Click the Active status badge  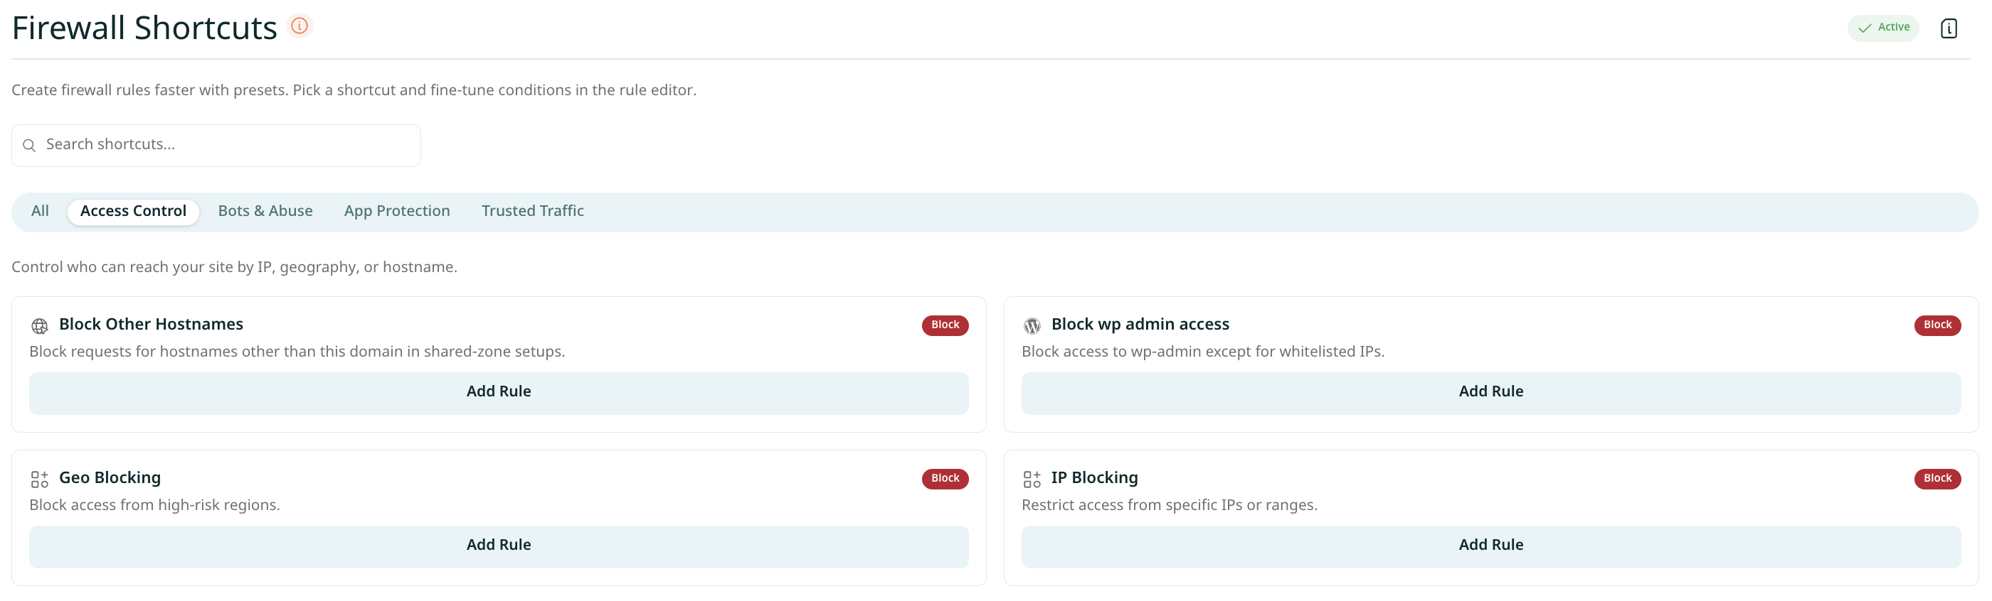(x=1883, y=28)
